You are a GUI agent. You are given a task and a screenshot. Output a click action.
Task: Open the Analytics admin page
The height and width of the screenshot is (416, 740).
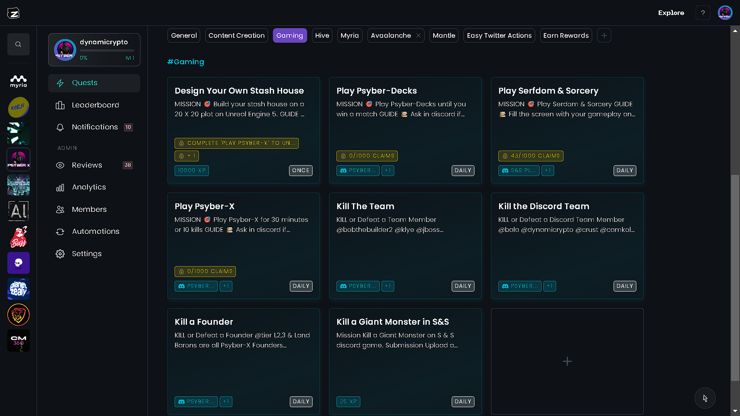94,188
